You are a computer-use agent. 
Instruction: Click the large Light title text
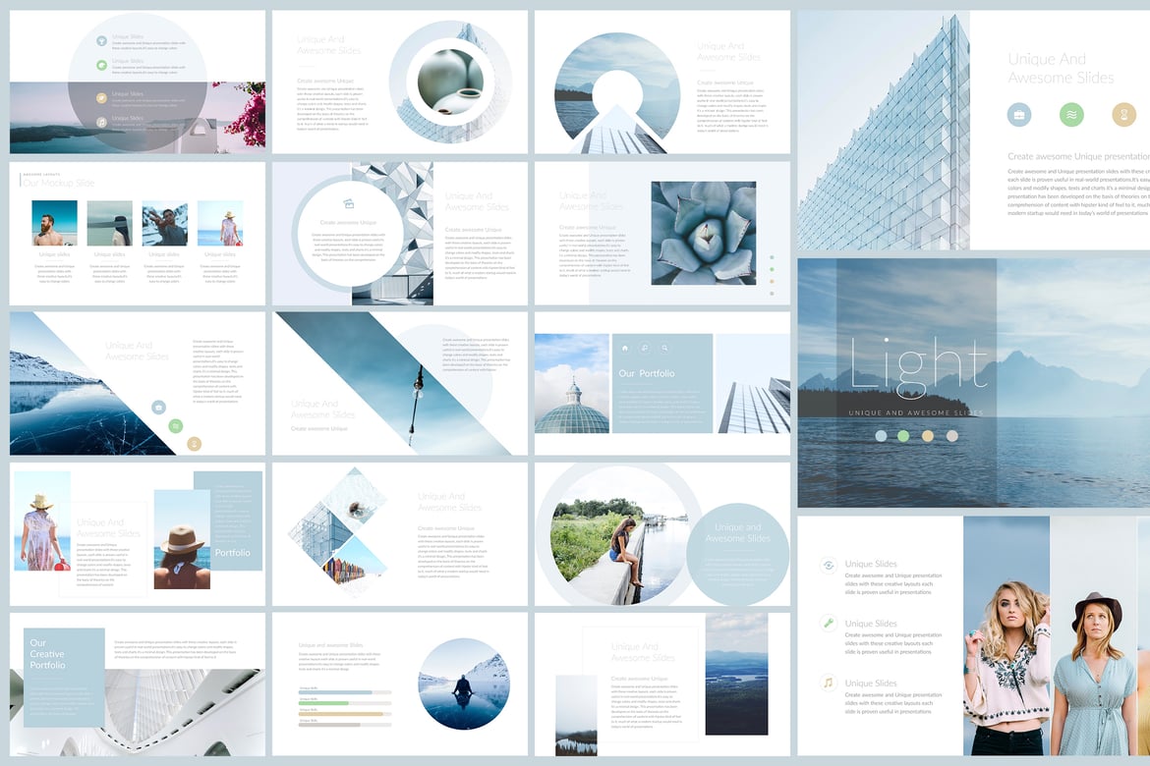[x=918, y=370]
